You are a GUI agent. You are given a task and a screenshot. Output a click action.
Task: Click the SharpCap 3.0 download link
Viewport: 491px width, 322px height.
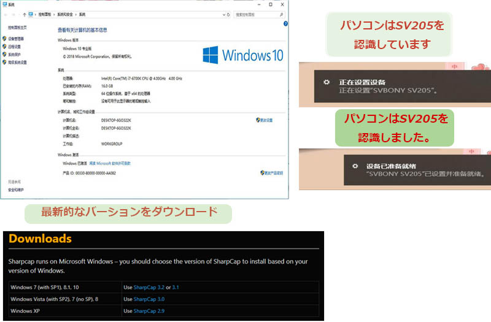(151, 299)
